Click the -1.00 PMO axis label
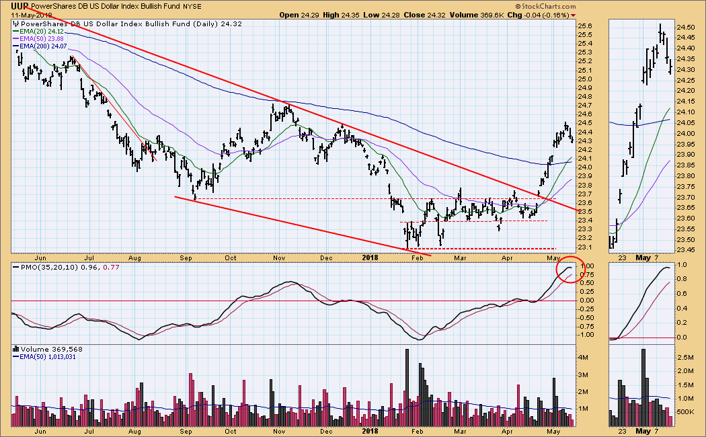Image resolution: width=706 pixels, height=437 pixels. tap(586, 334)
